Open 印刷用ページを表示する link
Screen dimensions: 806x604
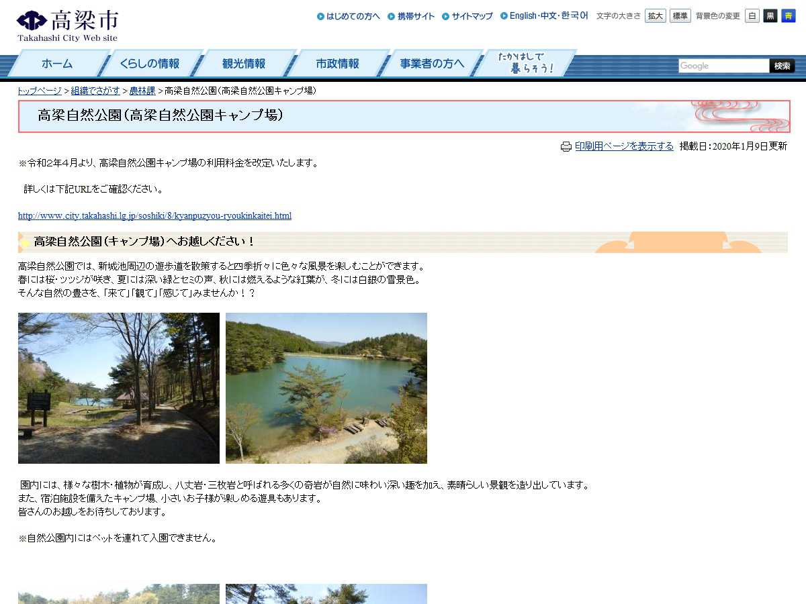tap(624, 146)
